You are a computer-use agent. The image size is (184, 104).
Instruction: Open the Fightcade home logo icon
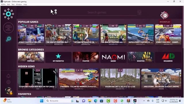point(8,14)
